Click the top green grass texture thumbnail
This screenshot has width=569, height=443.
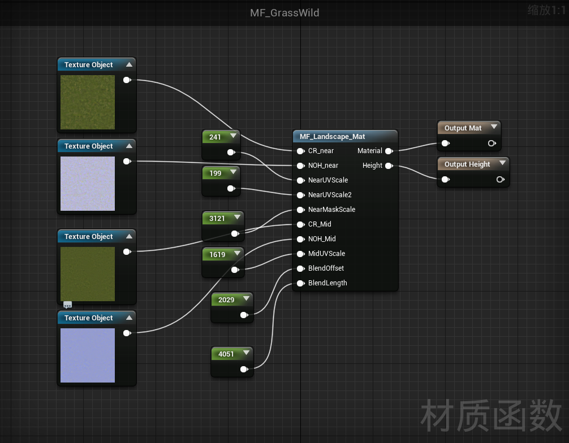pos(88,102)
